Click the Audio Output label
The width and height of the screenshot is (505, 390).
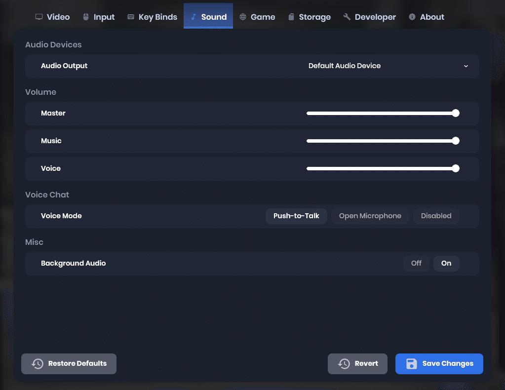click(64, 66)
